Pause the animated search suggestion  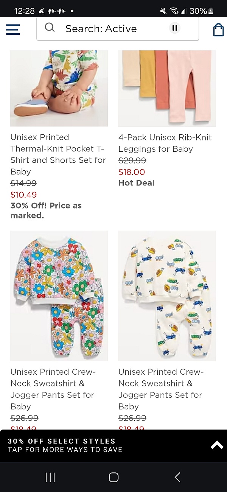pyautogui.click(x=174, y=28)
